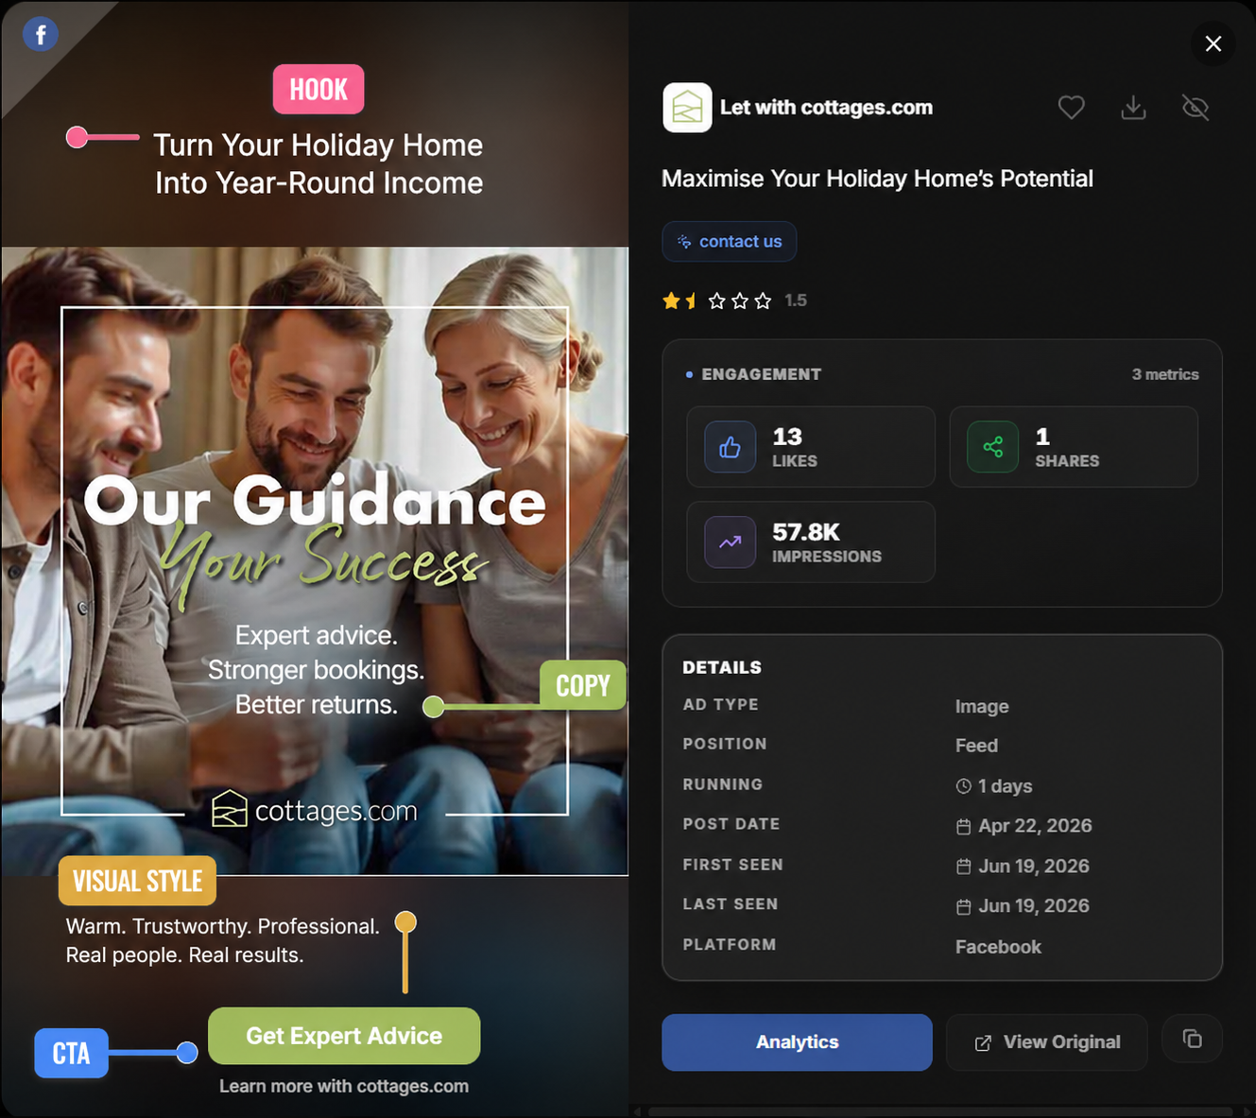The width and height of the screenshot is (1256, 1118).
Task: Click the clock icon beside 1 days
Action: tap(963, 786)
